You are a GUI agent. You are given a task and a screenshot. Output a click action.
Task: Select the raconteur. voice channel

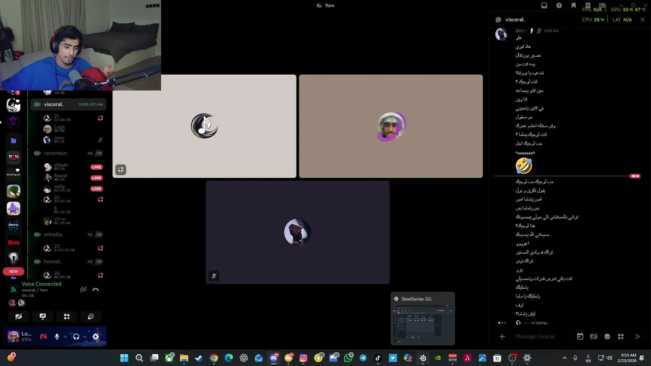click(x=68, y=153)
